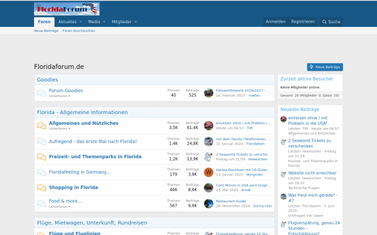Open sidebar post 'Was freut mich gerade? - #7'

click(x=313, y=198)
